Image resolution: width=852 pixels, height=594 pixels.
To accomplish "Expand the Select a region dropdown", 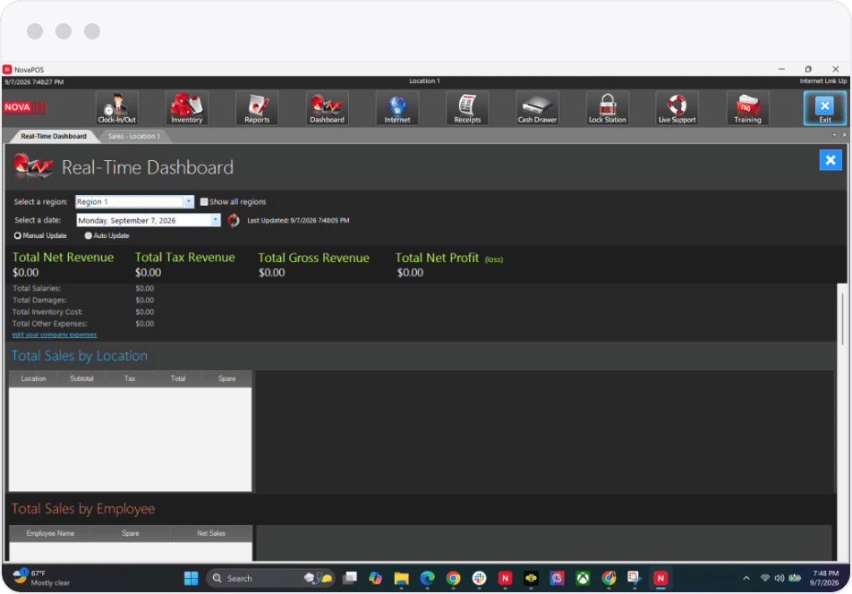I will [189, 202].
